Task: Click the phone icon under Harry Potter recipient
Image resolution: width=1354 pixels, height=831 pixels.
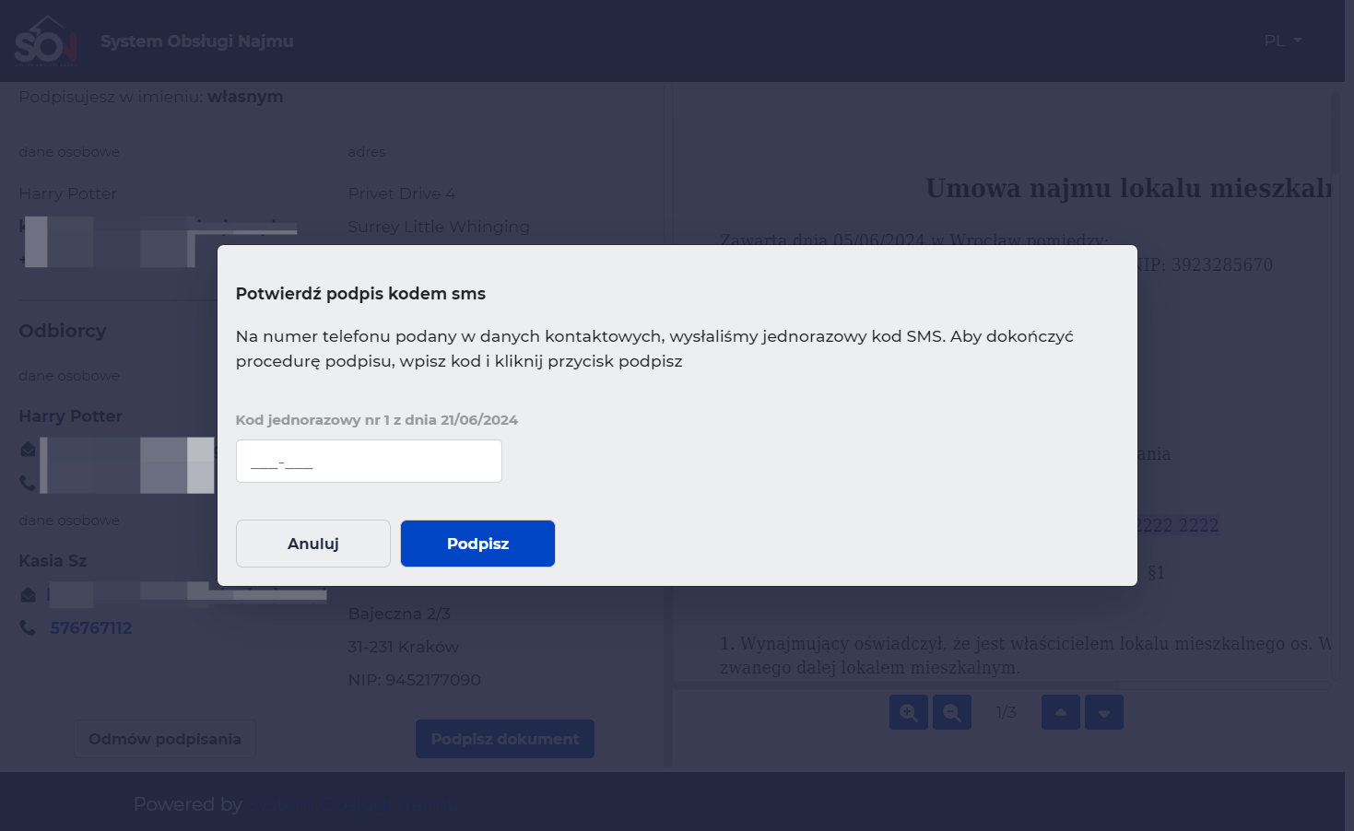Action: (28, 483)
